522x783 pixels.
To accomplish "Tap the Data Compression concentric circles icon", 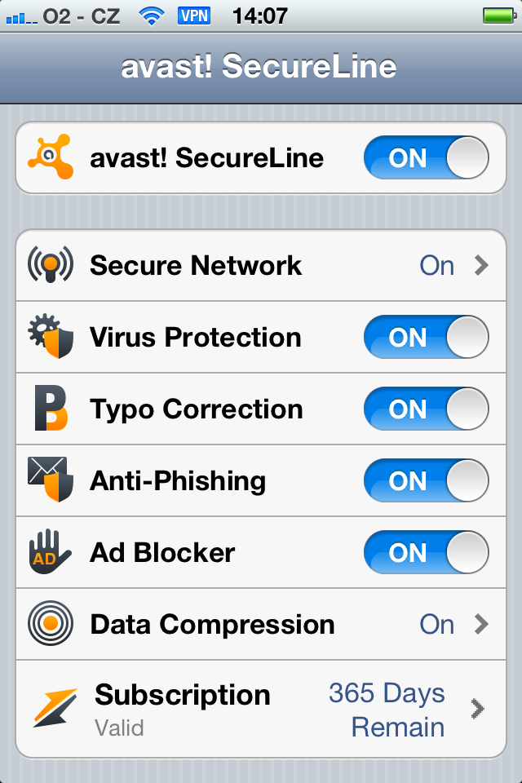I will [x=51, y=623].
